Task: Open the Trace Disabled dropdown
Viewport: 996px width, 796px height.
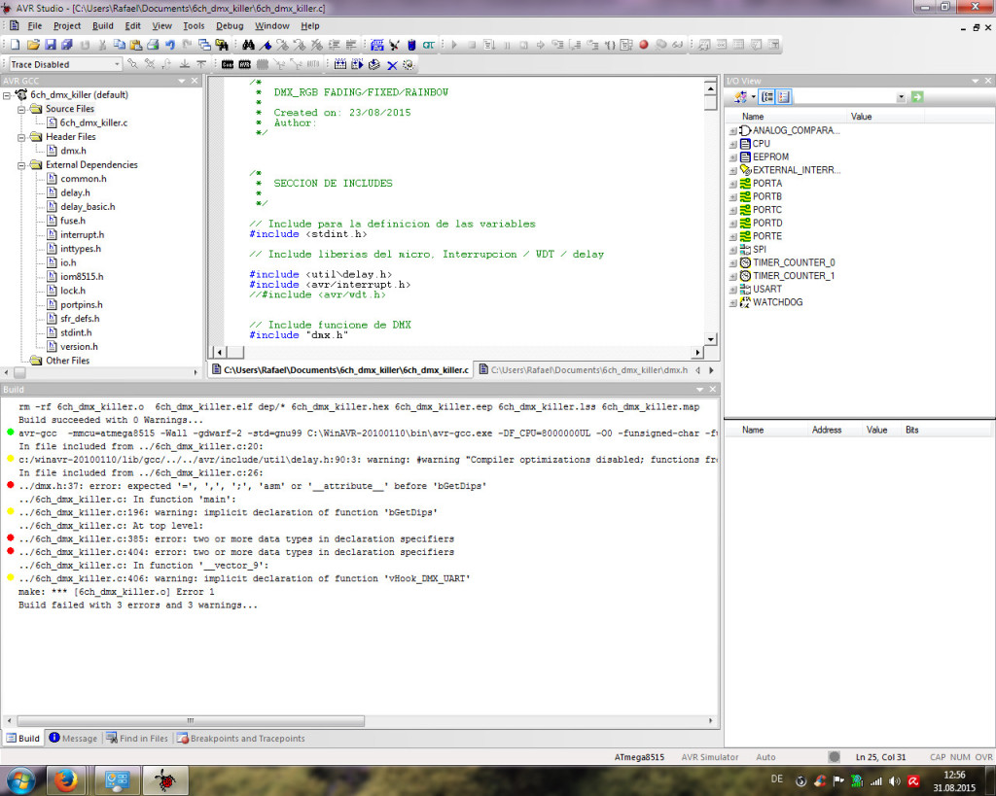Action: [x=117, y=64]
